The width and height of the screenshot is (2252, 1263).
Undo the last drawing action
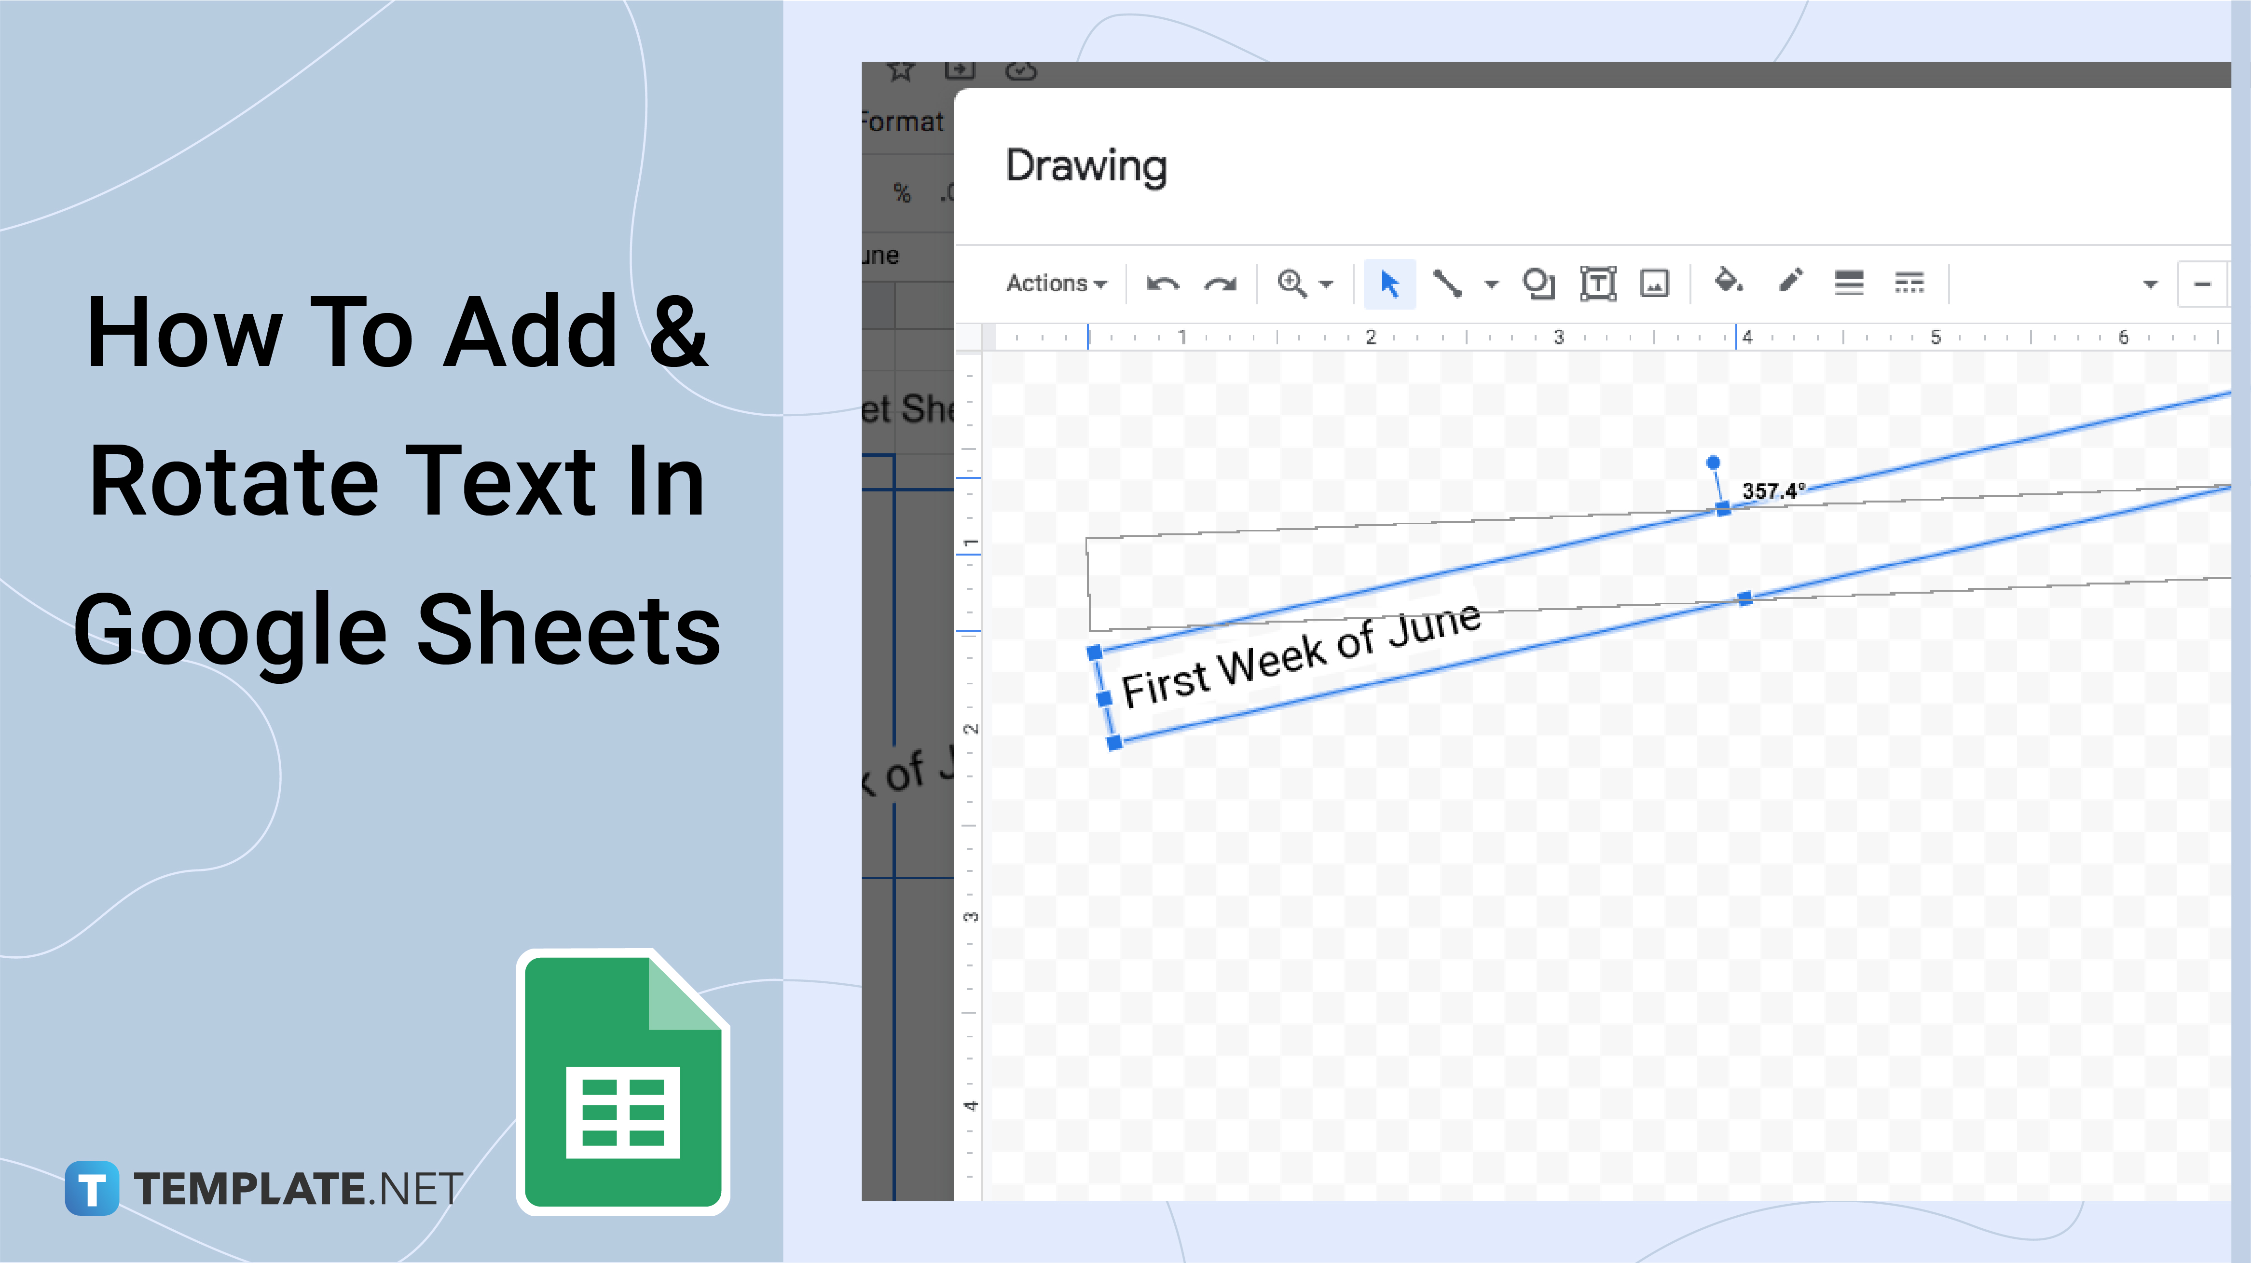coord(1162,284)
